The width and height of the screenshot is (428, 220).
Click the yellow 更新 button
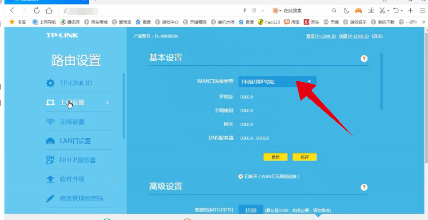coord(276,157)
